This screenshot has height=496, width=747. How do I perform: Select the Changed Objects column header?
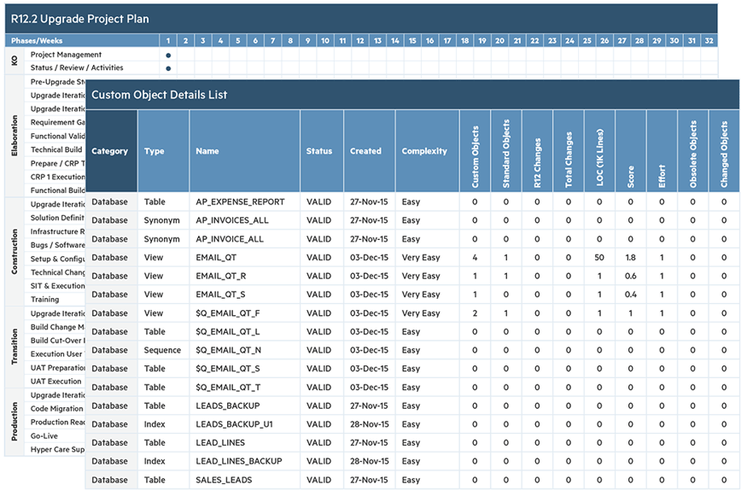pos(724,151)
